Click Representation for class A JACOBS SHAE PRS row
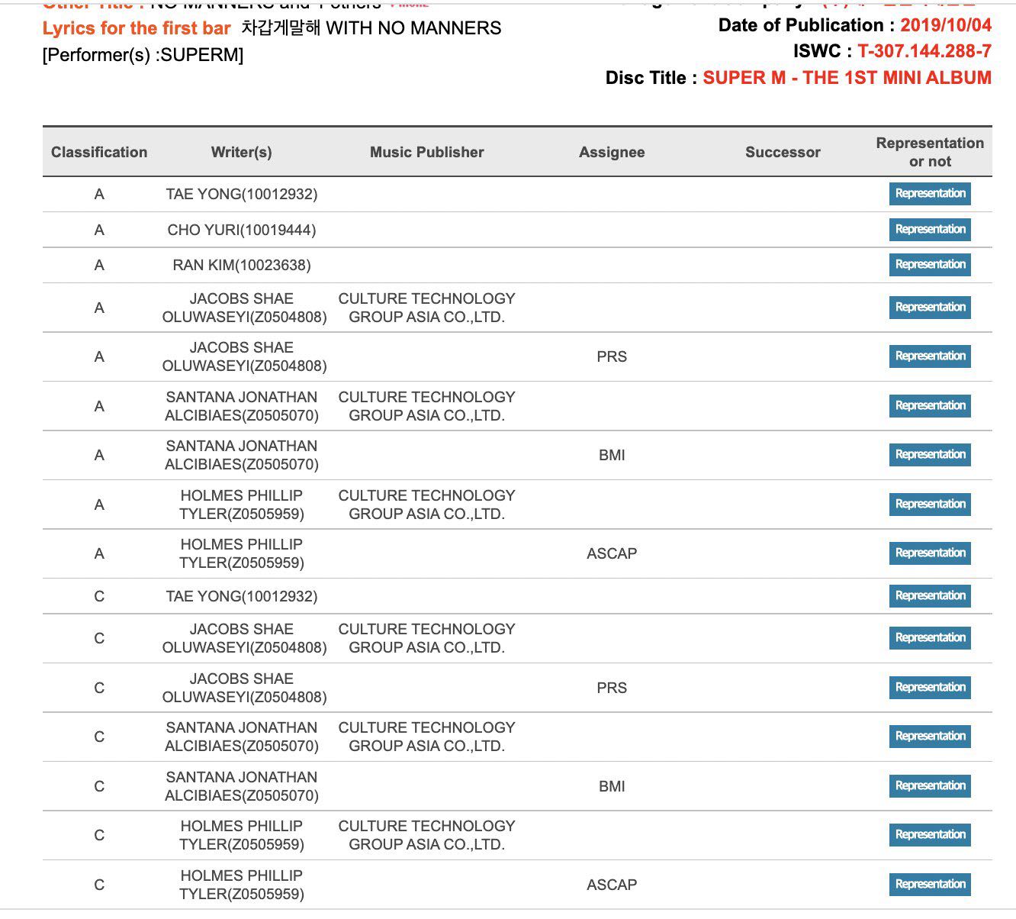This screenshot has height=919, width=1016. click(x=930, y=356)
